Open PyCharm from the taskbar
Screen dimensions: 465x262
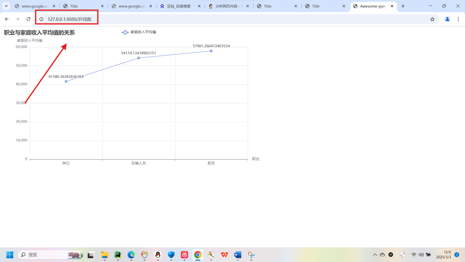[118, 255]
